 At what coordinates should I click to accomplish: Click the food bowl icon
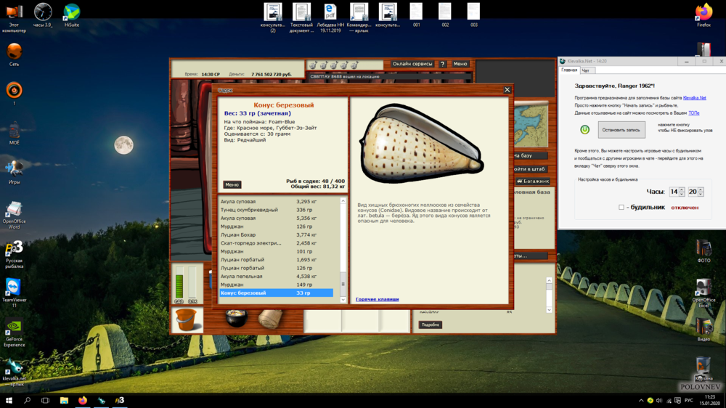point(236,318)
